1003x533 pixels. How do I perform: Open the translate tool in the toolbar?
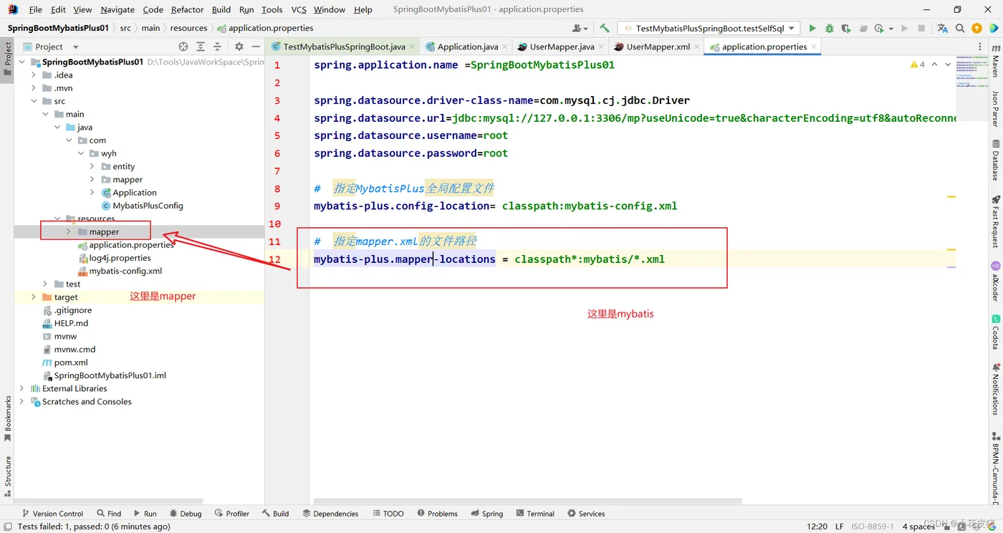(942, 29)
